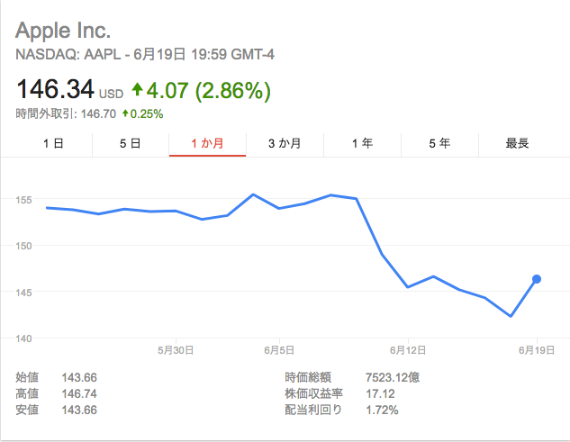Click the 6月19日 date axis label
The width and height of the screenshot is (570, 442).
coord(537,350)
